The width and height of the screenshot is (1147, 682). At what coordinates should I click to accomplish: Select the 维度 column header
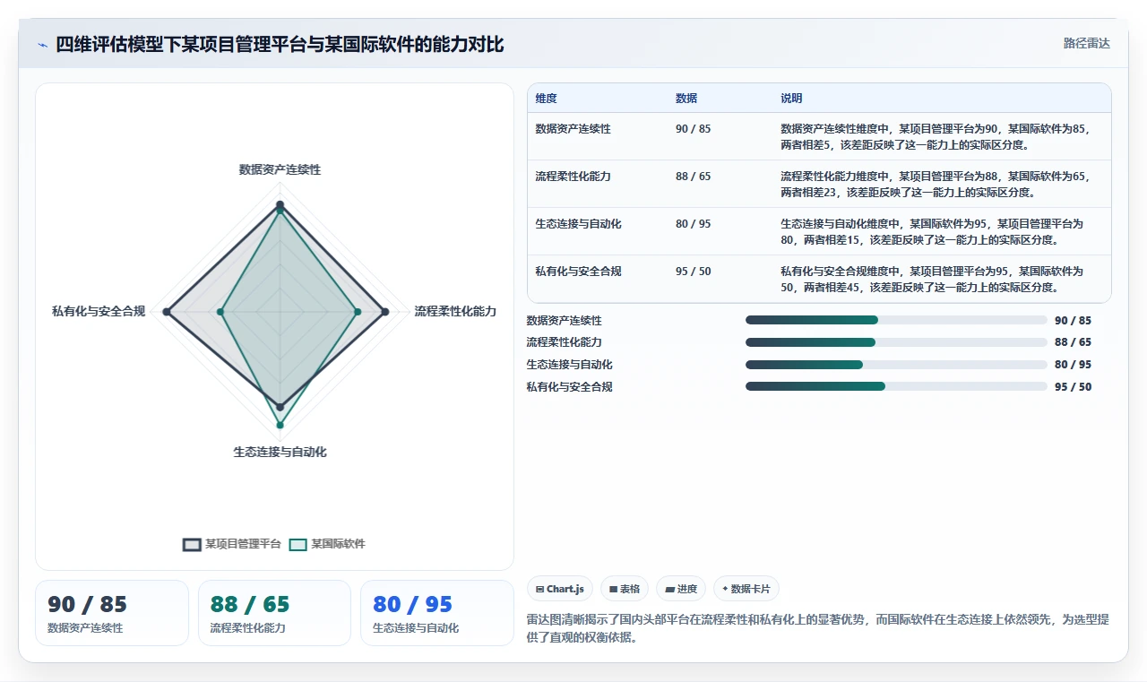(546, 99)
